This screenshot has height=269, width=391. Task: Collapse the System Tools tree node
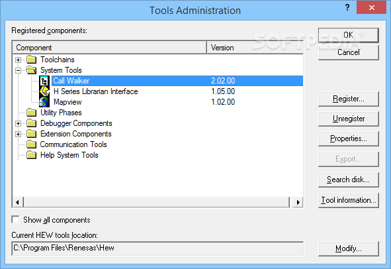(x=18, y=70)
